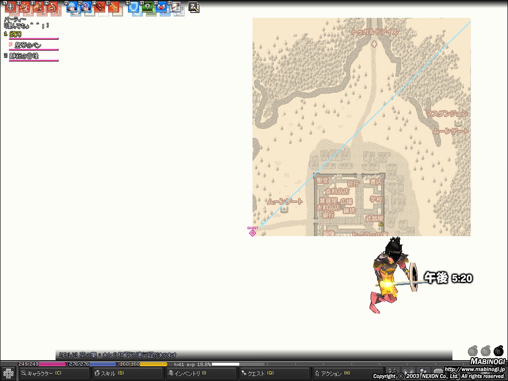Screen dimensions: 508x381
Task: Click the weapon shop marker icon
Action: [381, 224]
